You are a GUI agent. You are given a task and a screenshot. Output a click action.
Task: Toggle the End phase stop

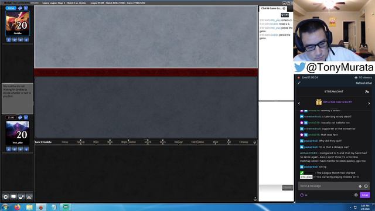(x=229, y=142)
